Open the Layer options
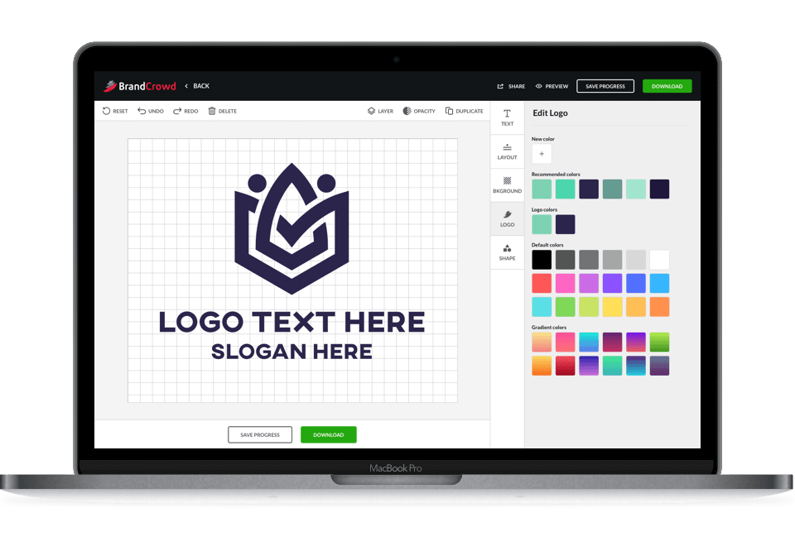 [x=372, y=111]
